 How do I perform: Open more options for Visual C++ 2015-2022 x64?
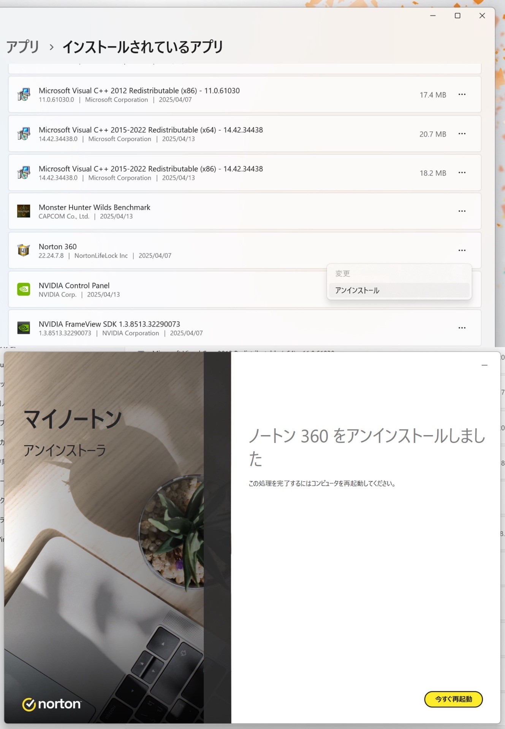(462, 134)
